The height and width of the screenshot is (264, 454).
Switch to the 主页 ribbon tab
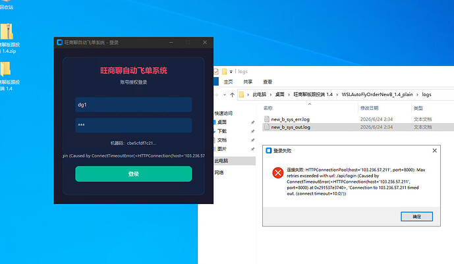point(228,82)
